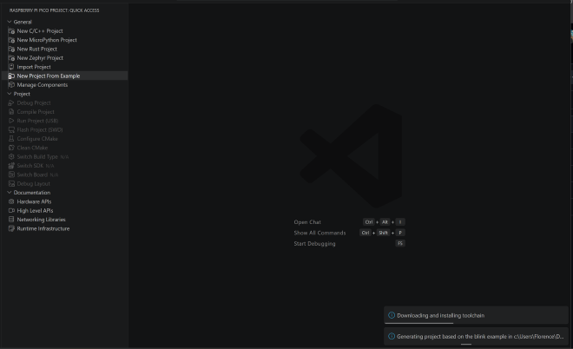This screenshot has height=349, width=573.
Task: Click the New Project From Example icon
Action: coord(11,76)
